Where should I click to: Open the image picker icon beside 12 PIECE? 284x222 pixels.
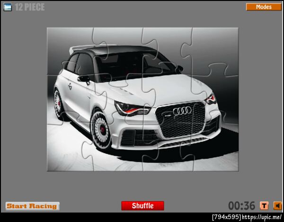(8, 7)
